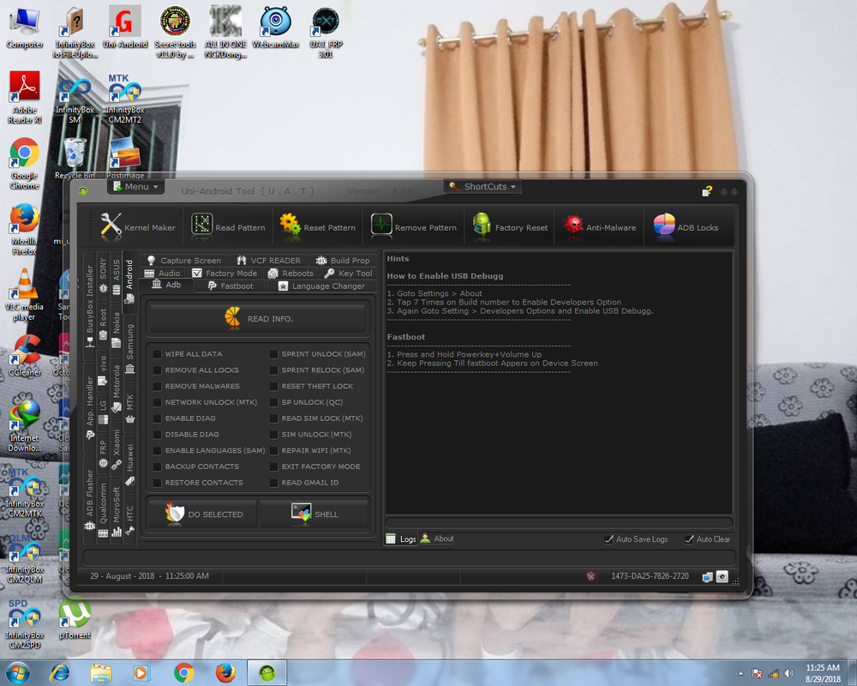The width and height of the screenshot is (857, 686).
Task: Click the SHELL button
Action: click(x=315, y=514)
